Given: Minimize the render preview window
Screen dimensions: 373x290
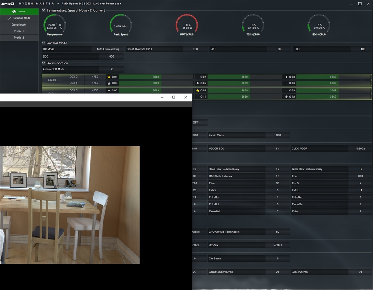Looking at the screenshot, I should 162,97.
